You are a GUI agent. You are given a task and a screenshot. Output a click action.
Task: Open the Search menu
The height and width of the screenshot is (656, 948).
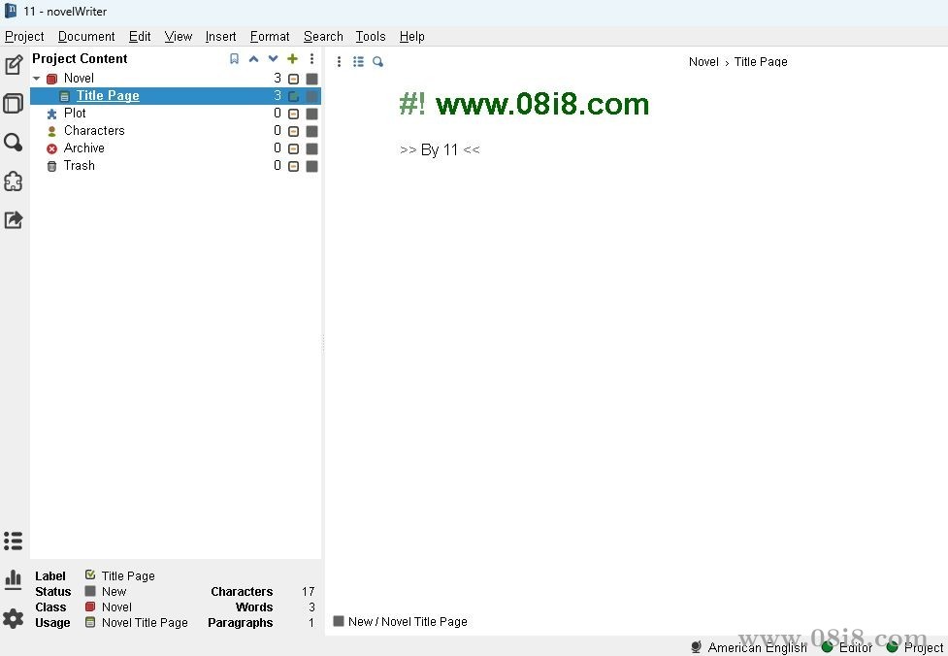[x=323, y=36]
